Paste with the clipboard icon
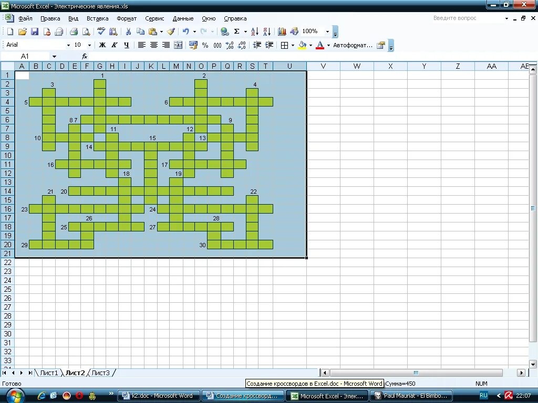This screenshot has width=538, height=403. point(153,31)
